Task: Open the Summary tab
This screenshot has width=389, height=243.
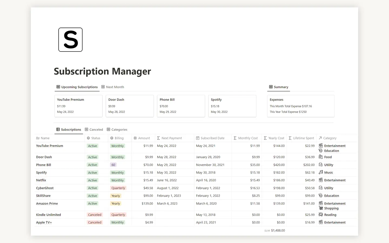Action: [x=279, y=87]
